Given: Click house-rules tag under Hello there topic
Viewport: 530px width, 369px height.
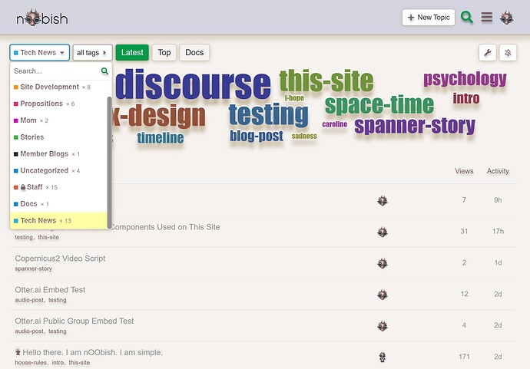Looking at the screenshot, I should [x=31, y=362].
